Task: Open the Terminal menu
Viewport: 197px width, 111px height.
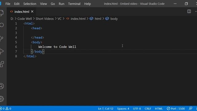Action: [74, 4]
